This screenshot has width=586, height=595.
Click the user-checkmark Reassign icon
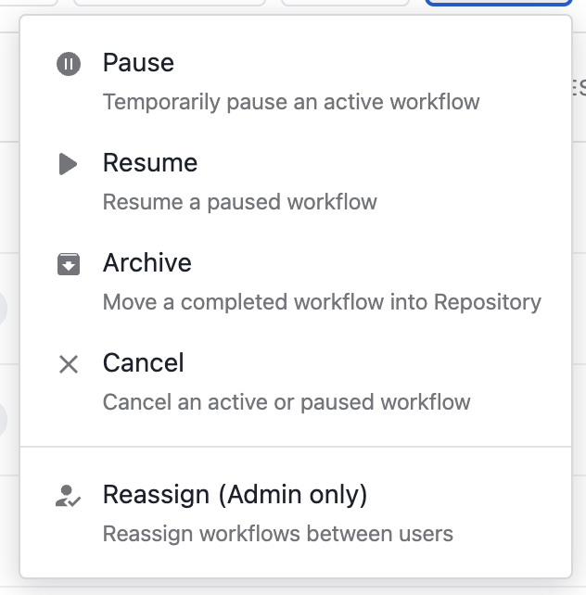pos(68,496)
